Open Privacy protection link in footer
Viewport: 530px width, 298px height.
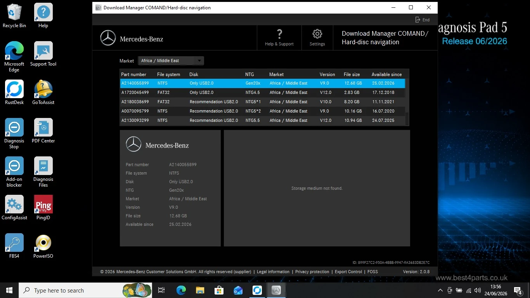(312, 272)
